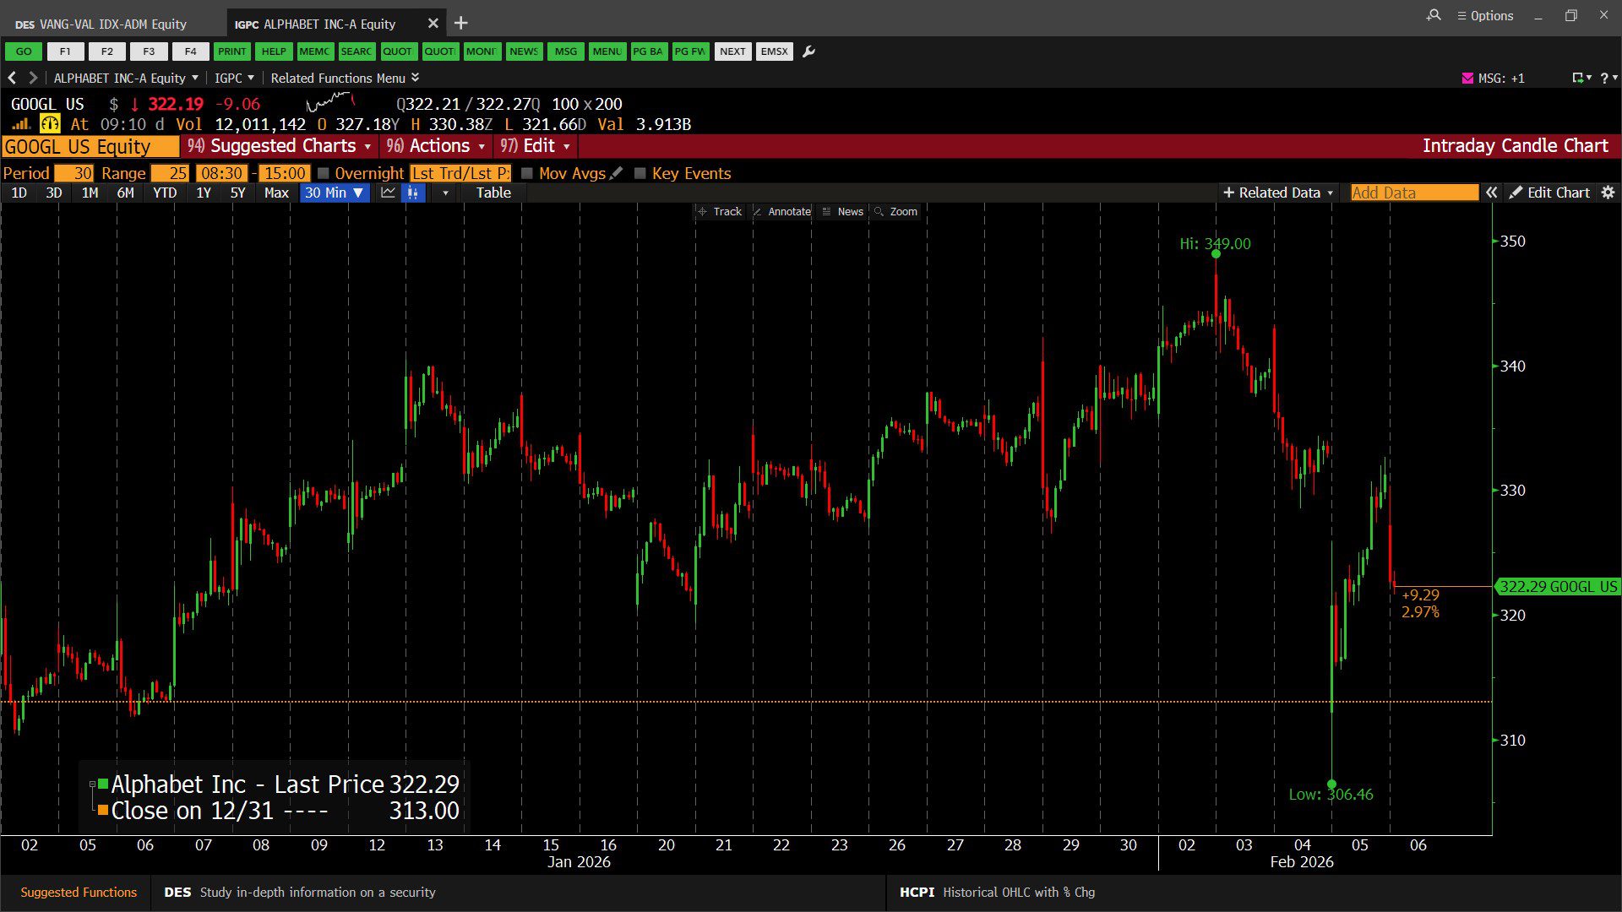Screen dimensions: 1622x912
Task: Click the PRINT function key
Action: [231, 52]
